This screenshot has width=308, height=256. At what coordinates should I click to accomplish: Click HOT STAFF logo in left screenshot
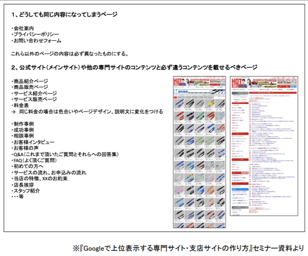click(178, 82)
